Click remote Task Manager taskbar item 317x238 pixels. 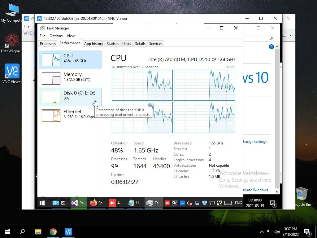[x=154, y=203]
